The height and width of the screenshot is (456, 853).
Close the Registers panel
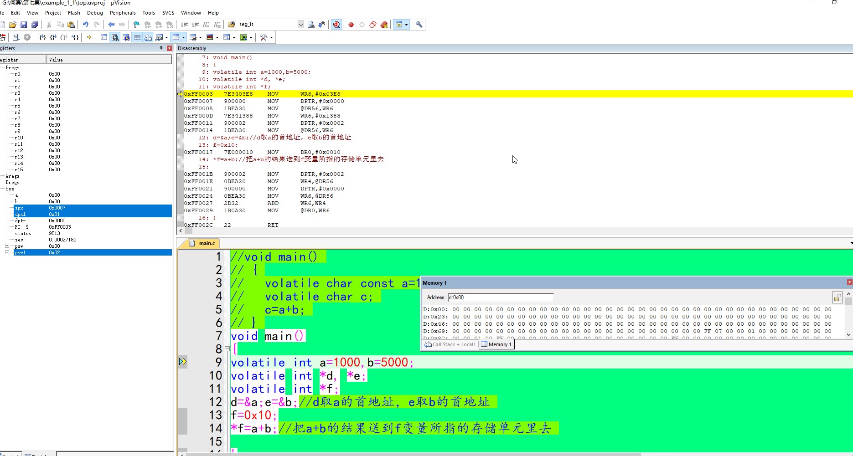click(170, 48)
